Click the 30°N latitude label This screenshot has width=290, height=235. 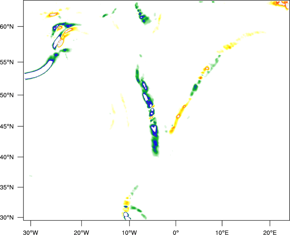7,218
